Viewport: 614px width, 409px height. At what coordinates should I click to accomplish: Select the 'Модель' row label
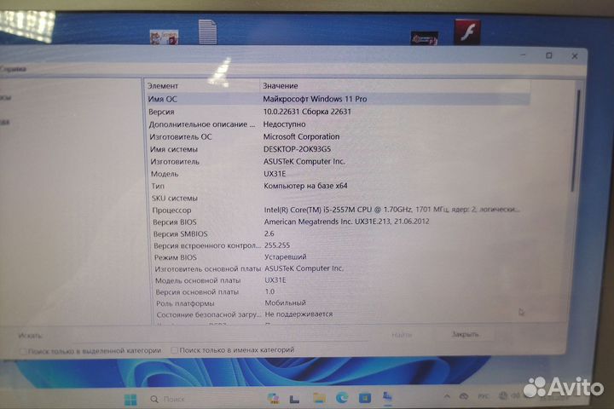coord(165,174)
